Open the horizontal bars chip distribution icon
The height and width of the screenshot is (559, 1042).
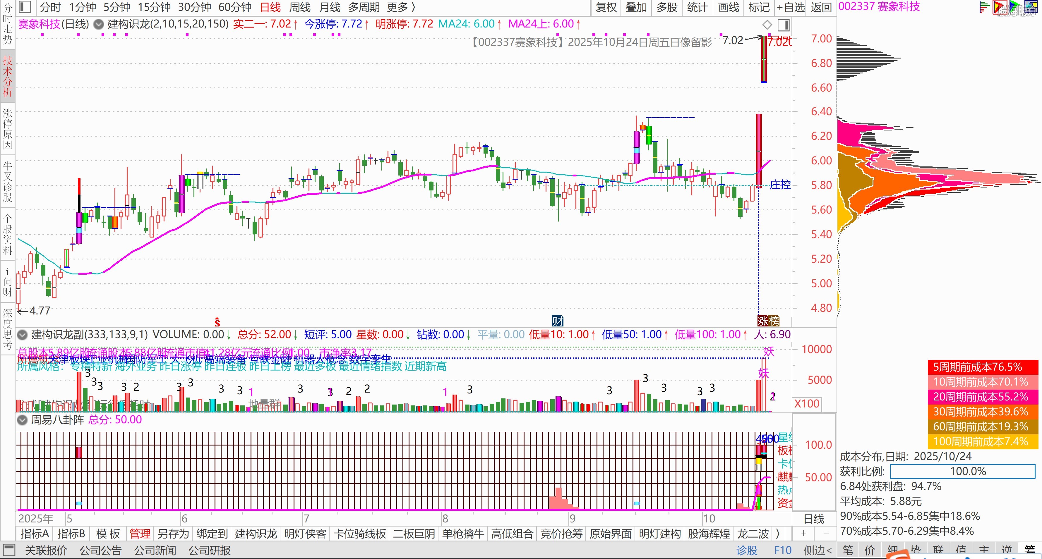click(x=984, y=7)
